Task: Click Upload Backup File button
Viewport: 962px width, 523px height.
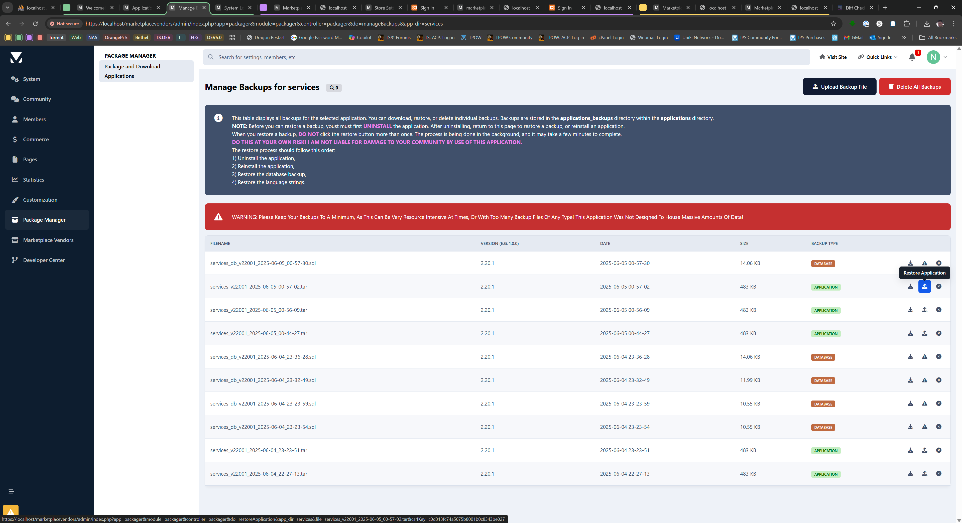Action: click(x=839, y=87)
